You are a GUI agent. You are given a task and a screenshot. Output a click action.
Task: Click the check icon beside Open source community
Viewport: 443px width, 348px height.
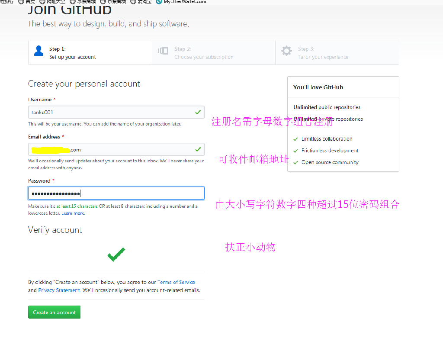tap(296, 163)
